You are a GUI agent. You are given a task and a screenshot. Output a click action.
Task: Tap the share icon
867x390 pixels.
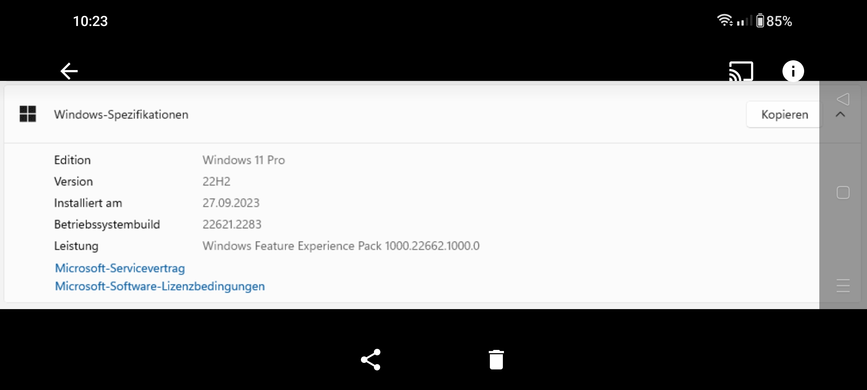[x=371, y=359]
